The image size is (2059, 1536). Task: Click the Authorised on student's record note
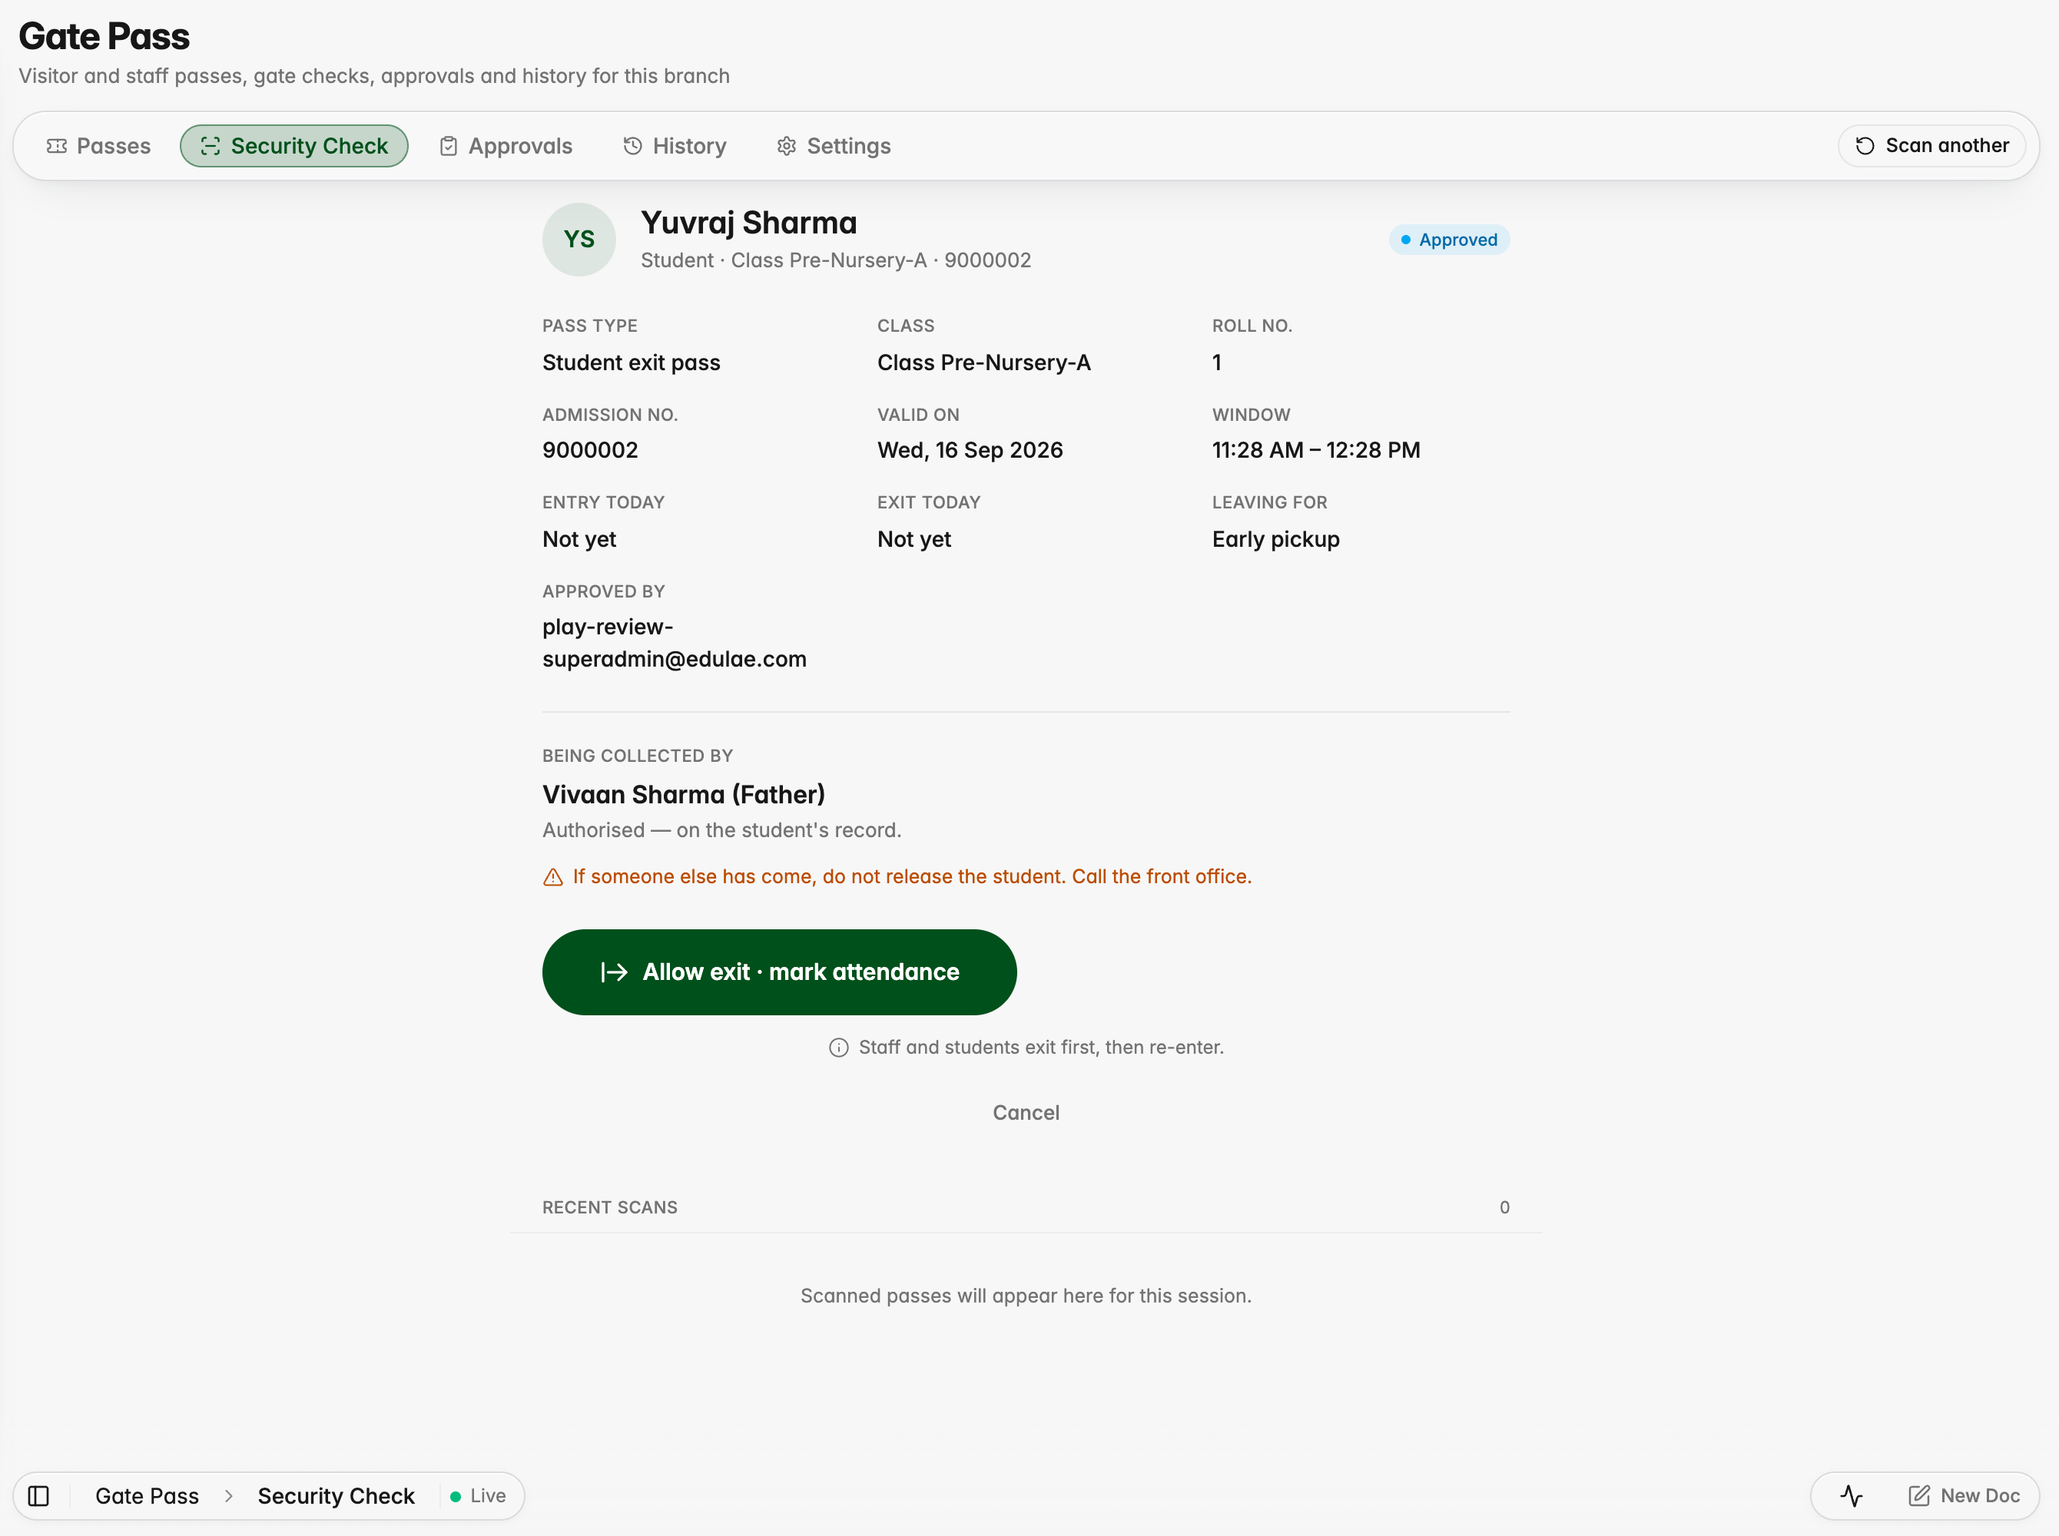[721, 830]
